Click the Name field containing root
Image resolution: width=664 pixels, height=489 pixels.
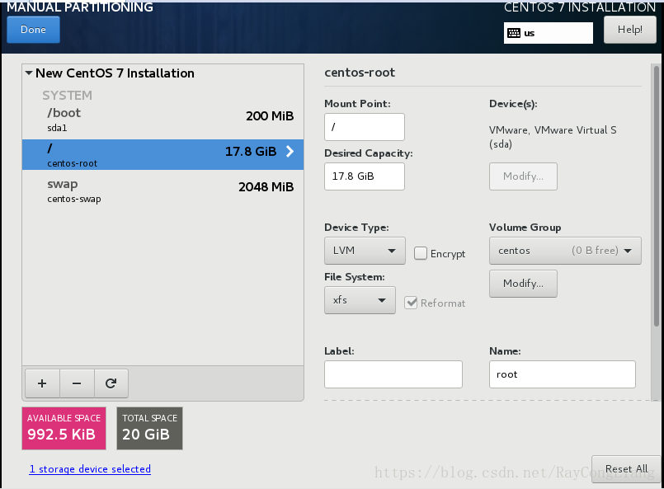(563, 374)
